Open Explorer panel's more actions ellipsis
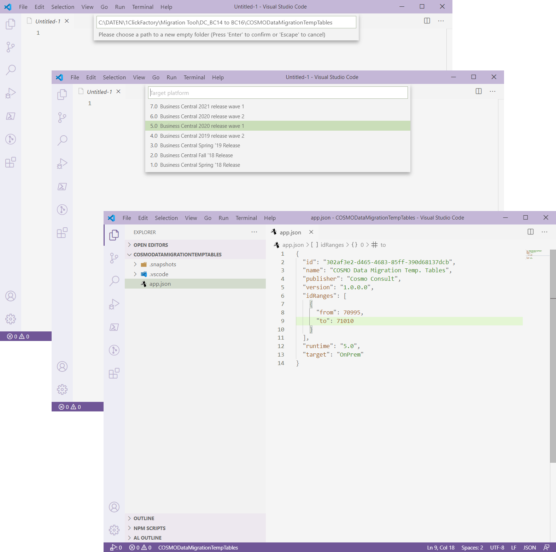This screenshot has height=552, width=556. [x=254, y=232]
